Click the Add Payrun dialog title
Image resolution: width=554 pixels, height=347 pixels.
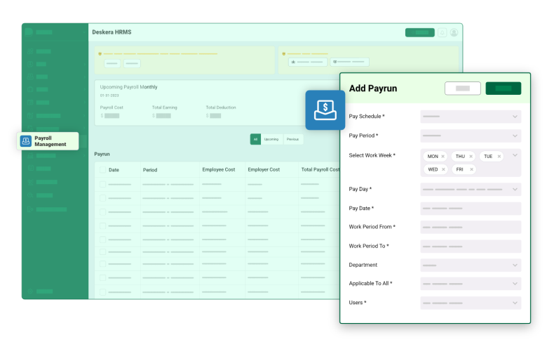pos(373,89)
